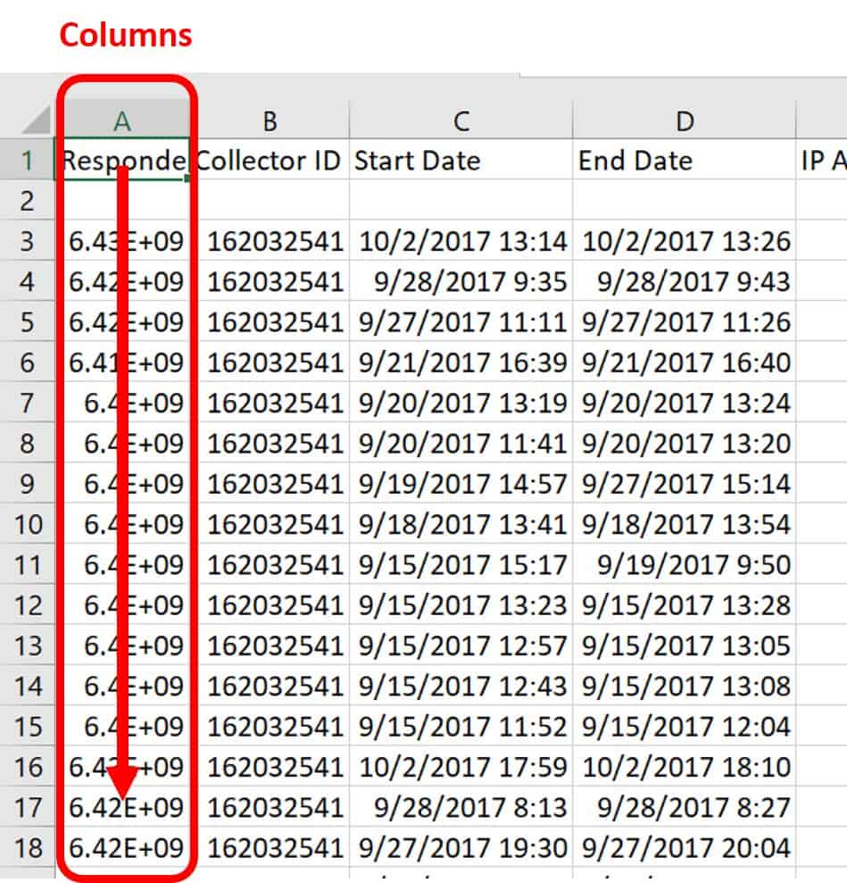The height and width of the screenshot is (883, 847).
Task: Select column B header
Action: pos(270,121)
